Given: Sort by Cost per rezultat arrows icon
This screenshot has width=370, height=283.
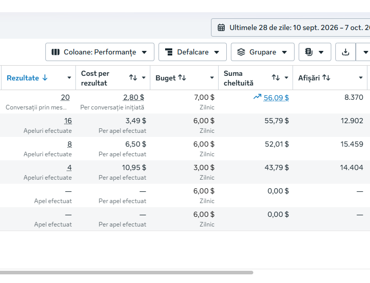Looking at the screenshot, I should pos(133,77).
